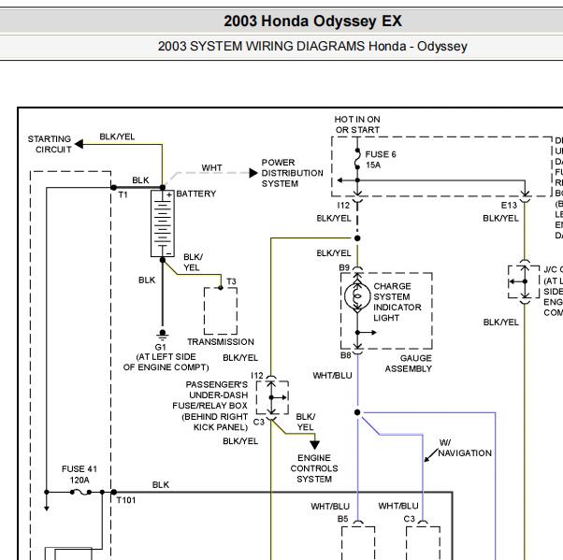Viewport: 563px width, 560px height.
Task: Select the "WHT" wire color label
Action: click(211, 167)
